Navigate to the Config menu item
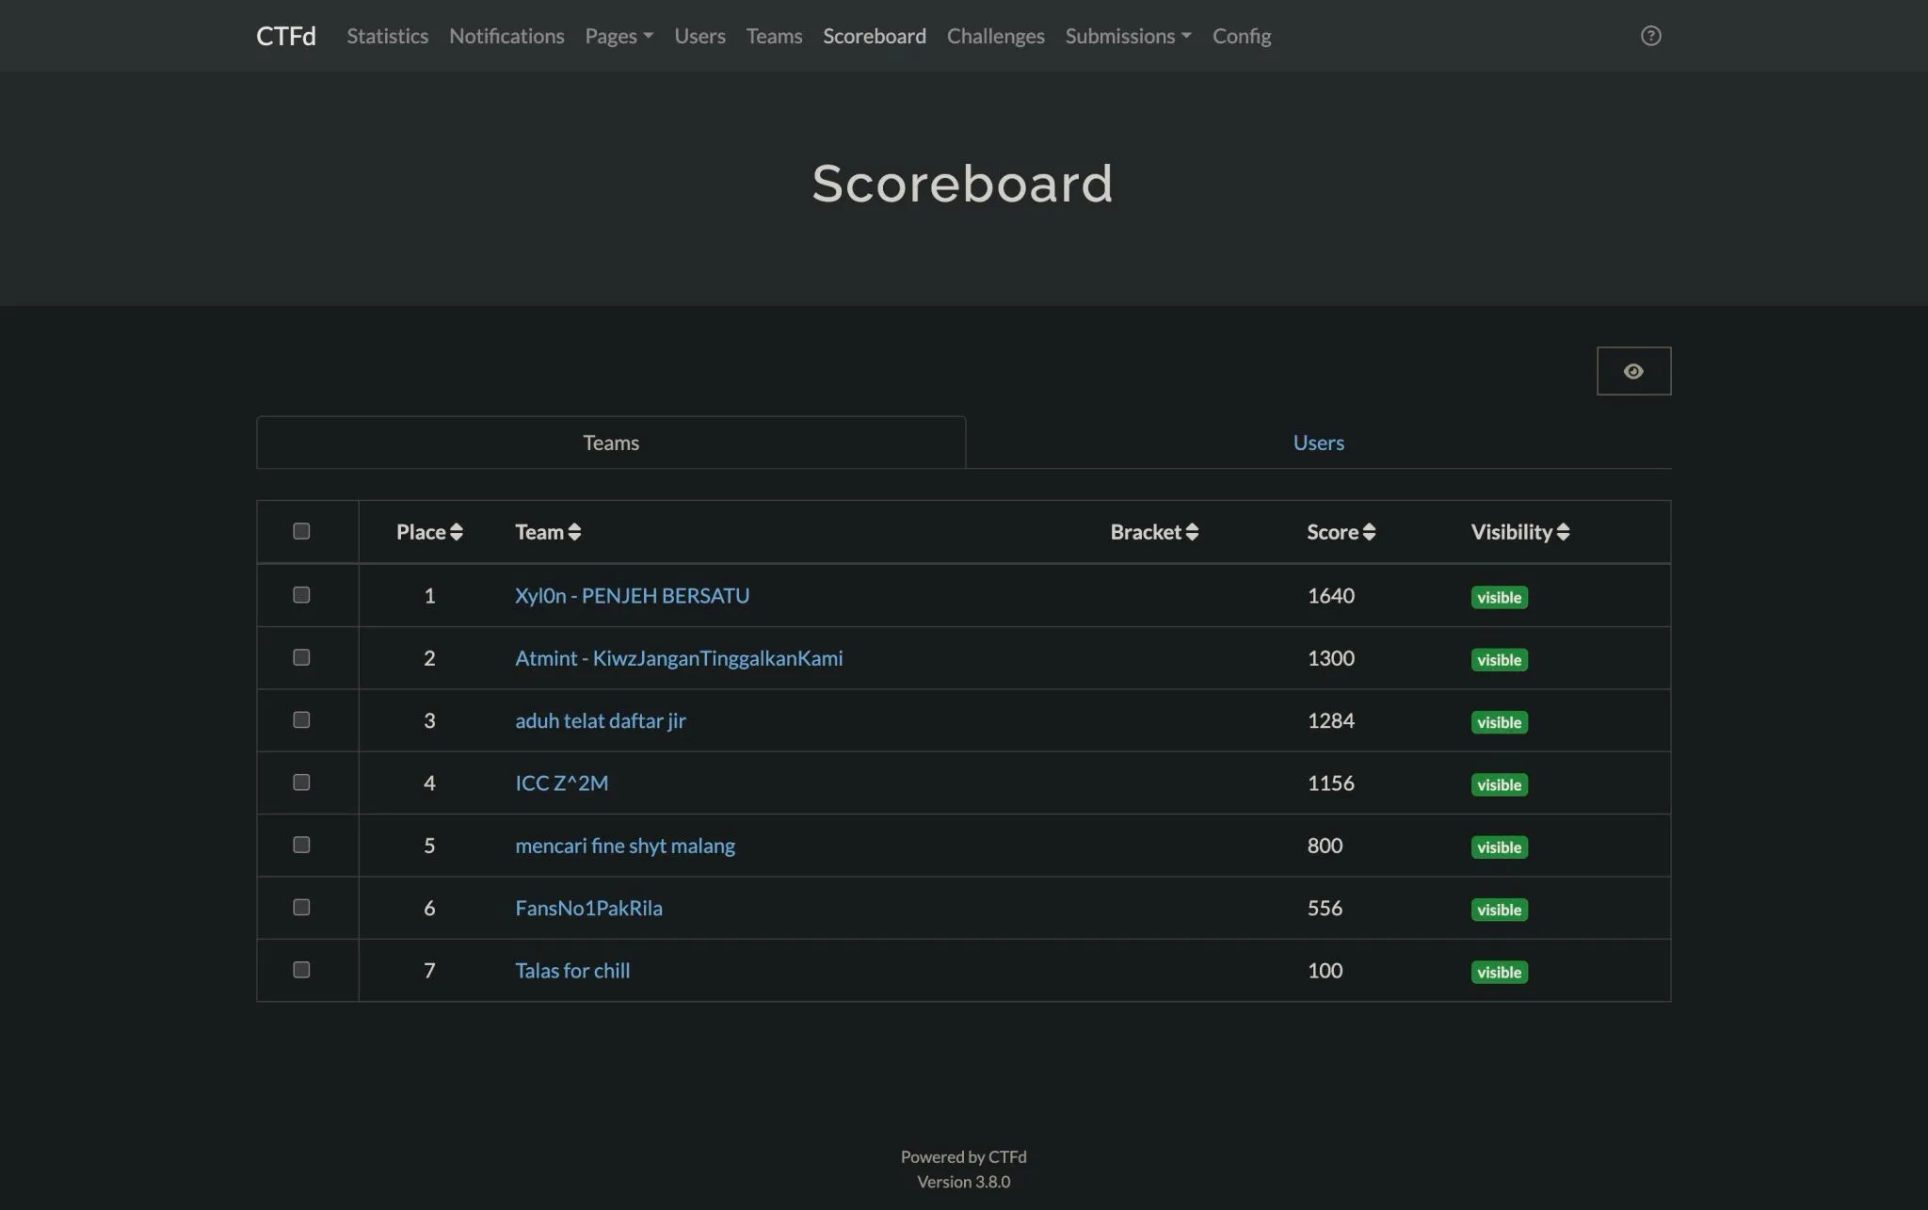Image resolution: width=1928 pixels, height=1210 pixels. coord(1241,36)
